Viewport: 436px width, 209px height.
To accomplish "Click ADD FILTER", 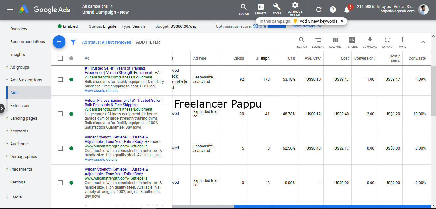I will coord(148,42).
